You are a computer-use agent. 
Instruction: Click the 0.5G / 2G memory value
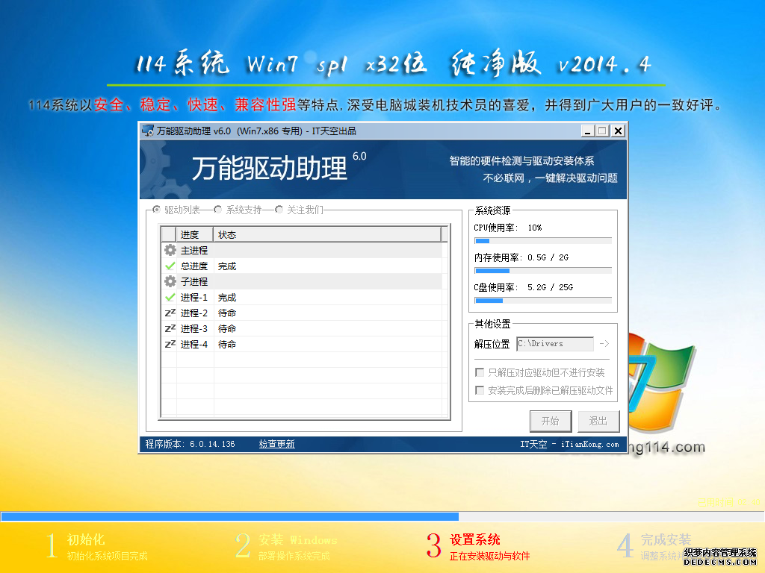[x=548, y=257]
